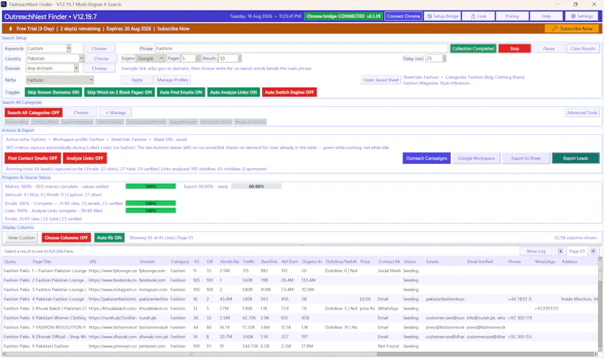Click the Collection Completed button

click(x=473, y=48)
